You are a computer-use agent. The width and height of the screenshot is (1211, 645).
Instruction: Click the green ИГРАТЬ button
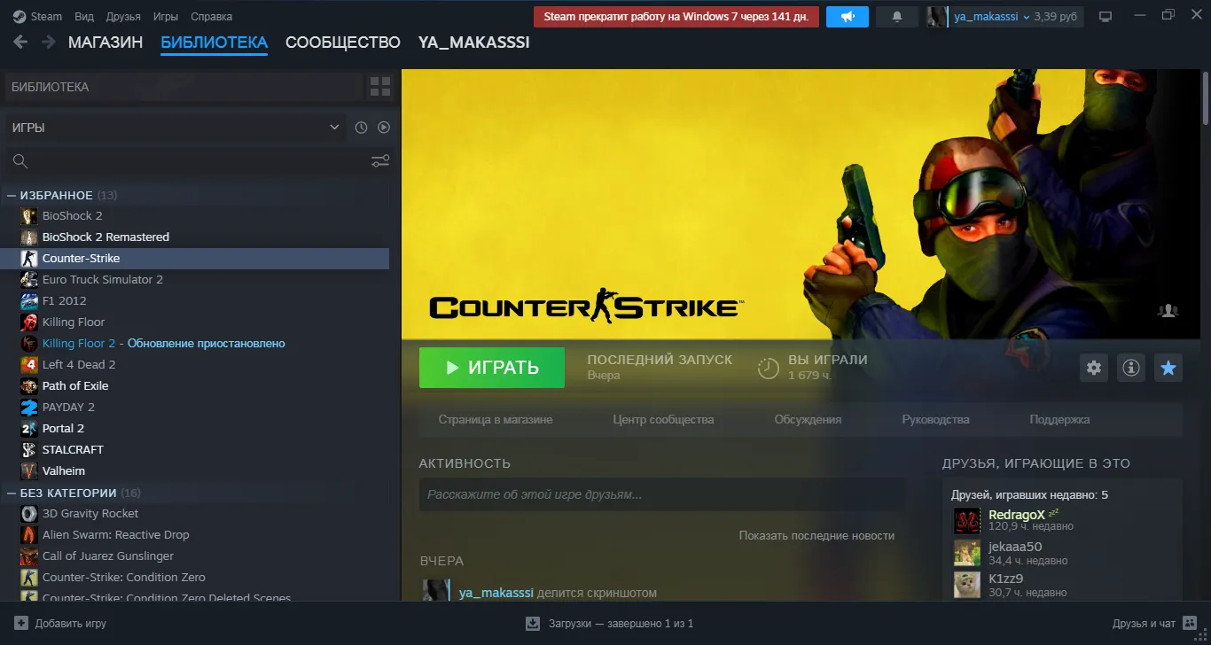(x=492, y=368)
